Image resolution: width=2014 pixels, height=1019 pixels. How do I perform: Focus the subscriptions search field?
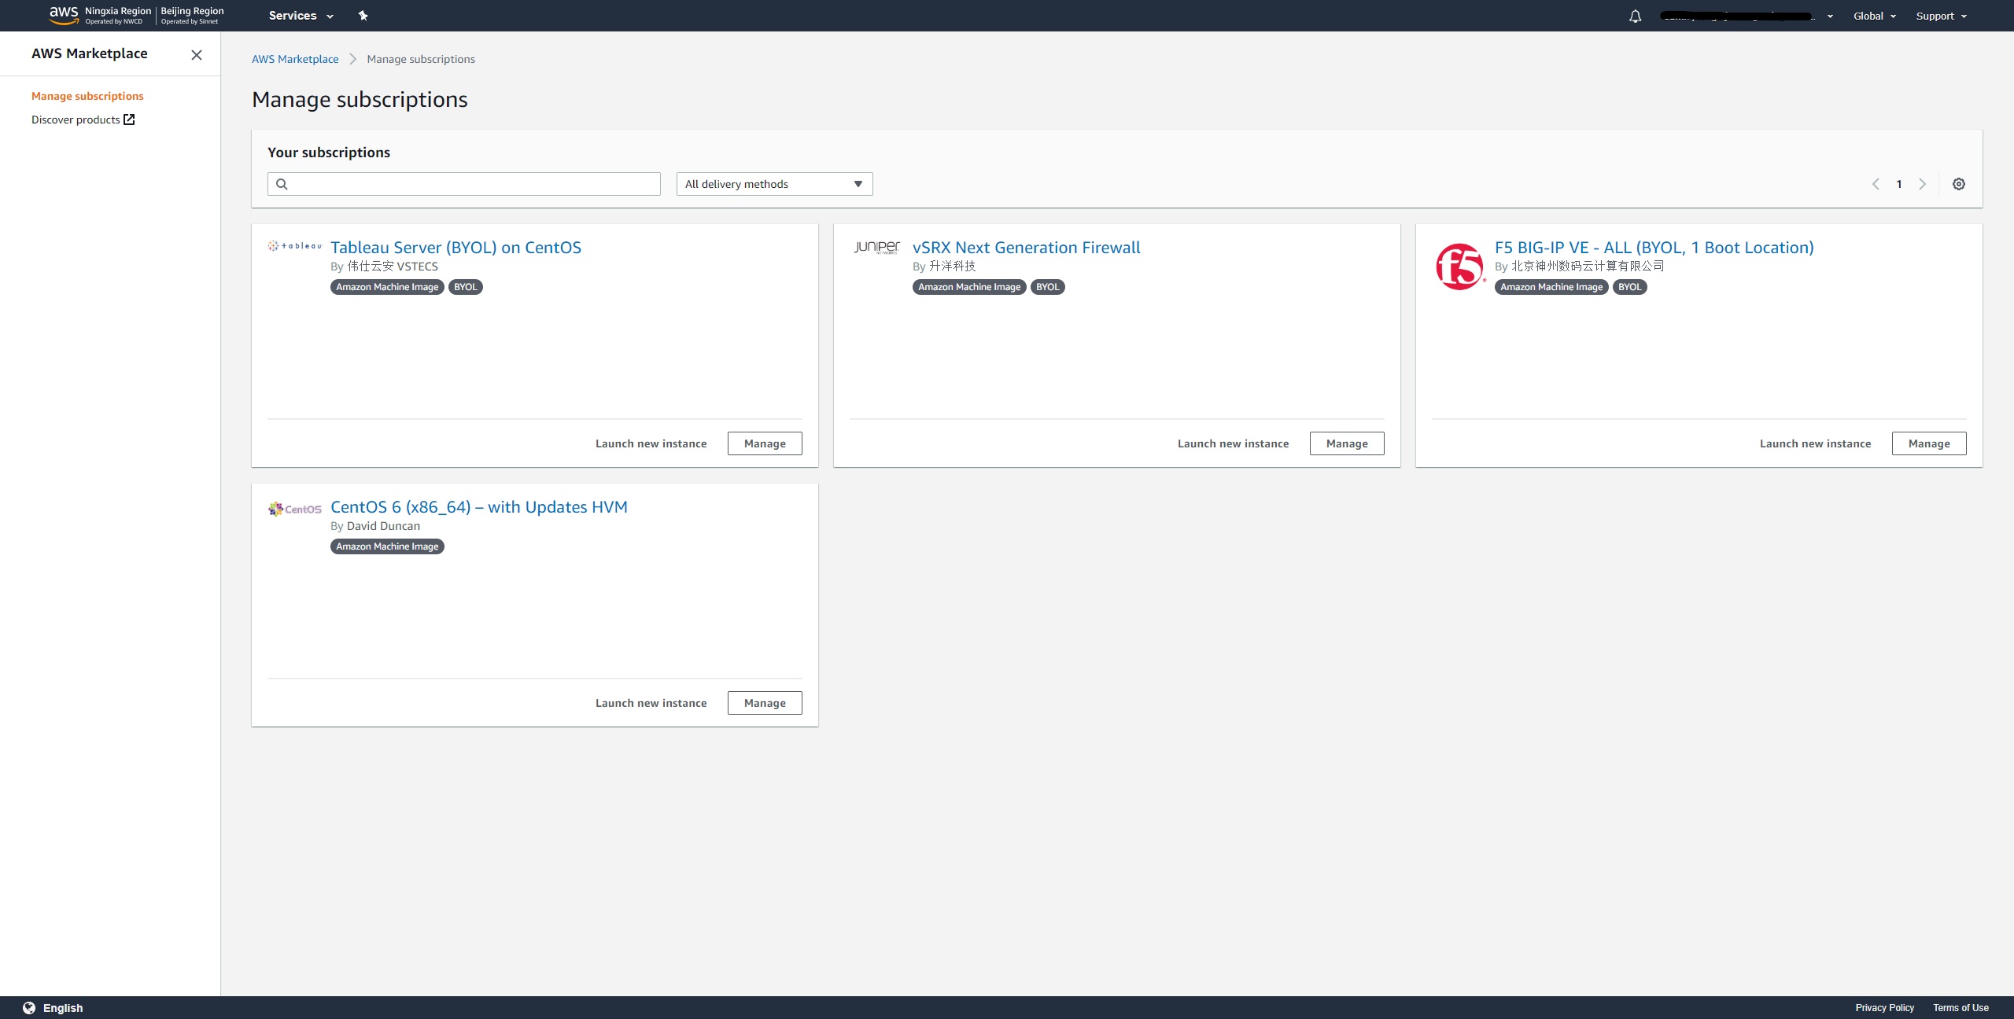(x=464, y=184)
